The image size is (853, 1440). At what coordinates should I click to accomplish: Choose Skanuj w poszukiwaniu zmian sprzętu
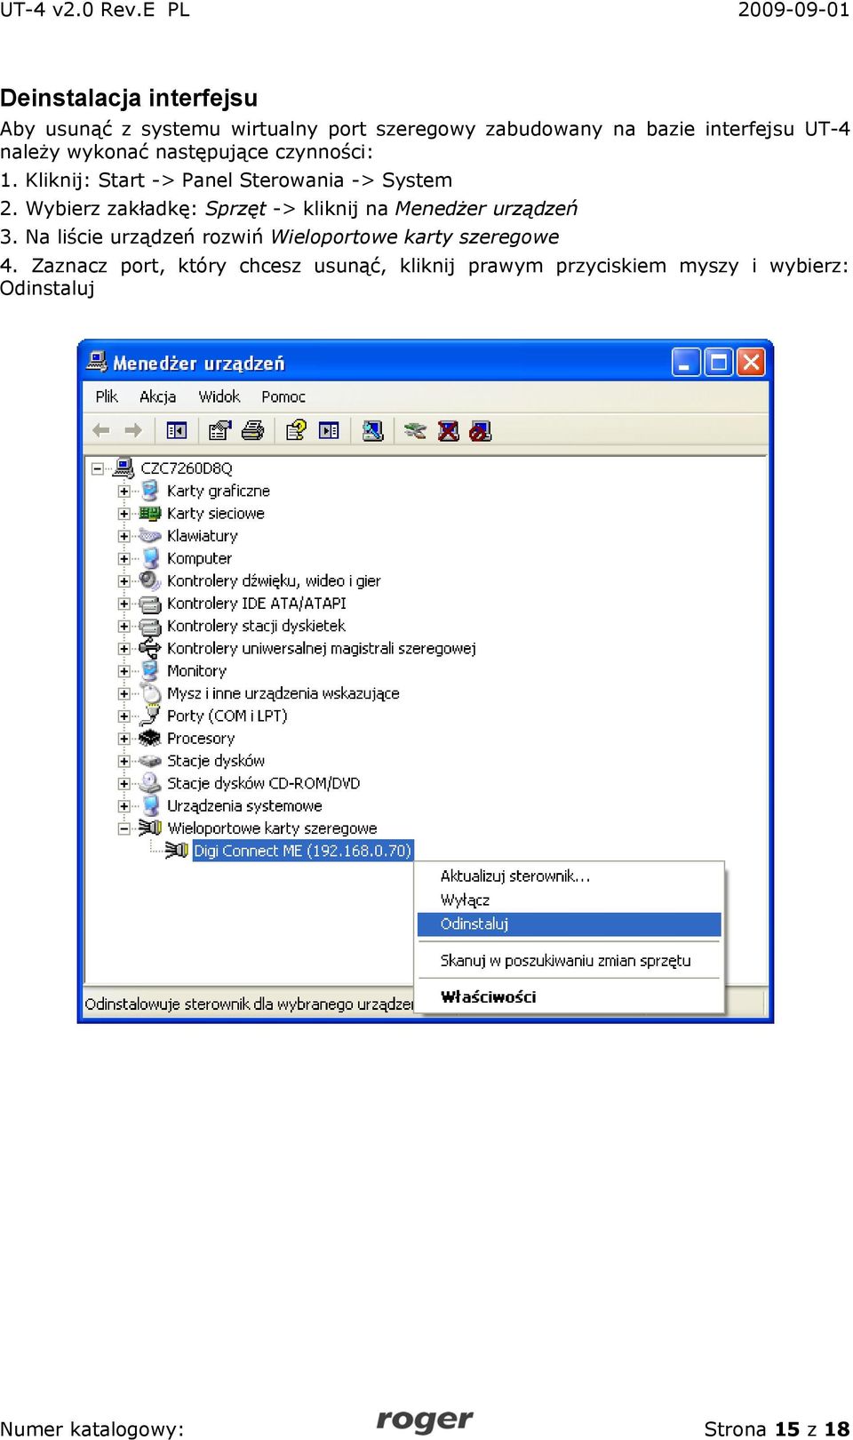(x=569, y=960)
